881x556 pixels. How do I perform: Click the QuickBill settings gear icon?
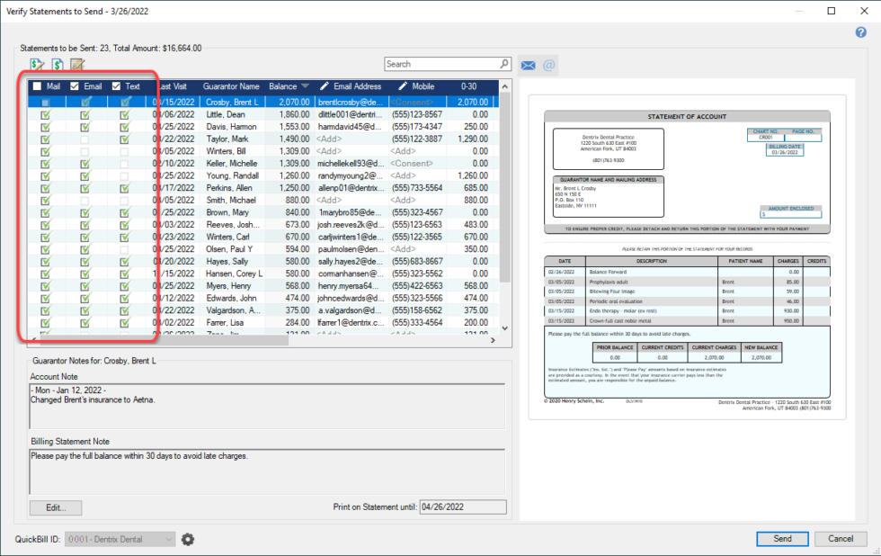[x=187, y=538]
